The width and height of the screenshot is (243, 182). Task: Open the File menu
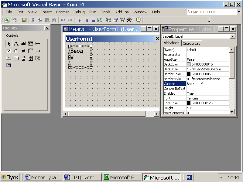point(9,12)
